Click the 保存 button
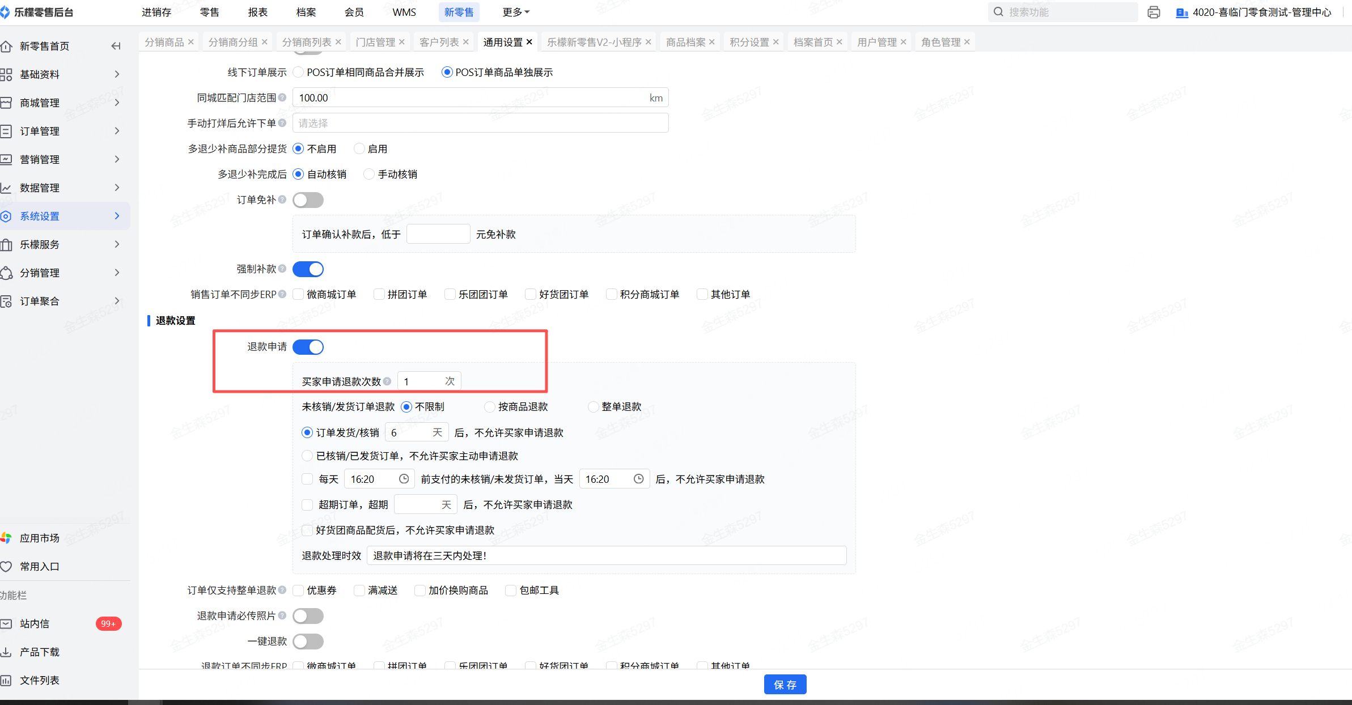This screenshot has height=705, width=1352. coord(785,685)
